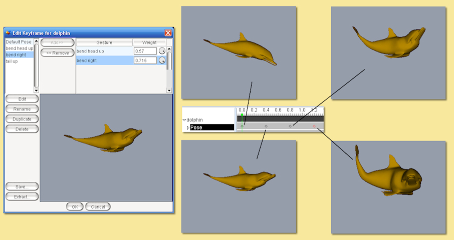This screenshot has width=454, height=240.
Task: Click the weight dial for bend head up
Action: pos(162,51)
